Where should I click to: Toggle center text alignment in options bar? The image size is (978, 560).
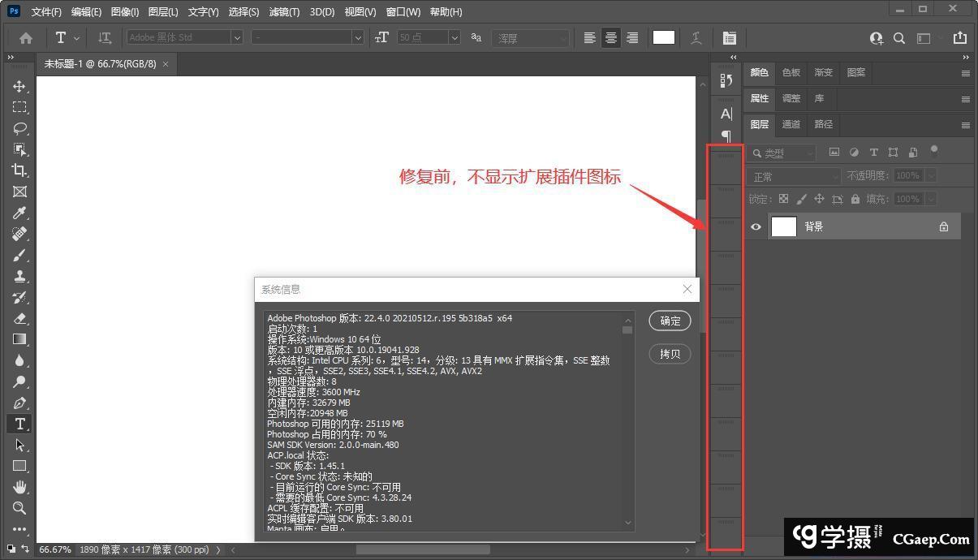(611, 37)
